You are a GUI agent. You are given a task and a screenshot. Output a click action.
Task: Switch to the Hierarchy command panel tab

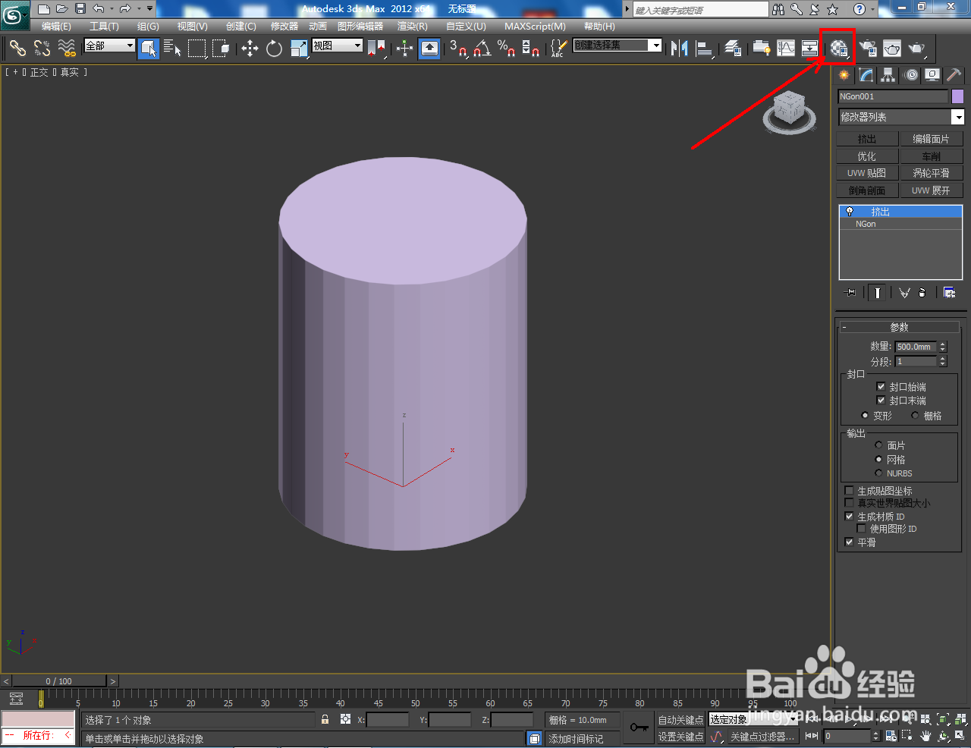(x=888, y=75)
